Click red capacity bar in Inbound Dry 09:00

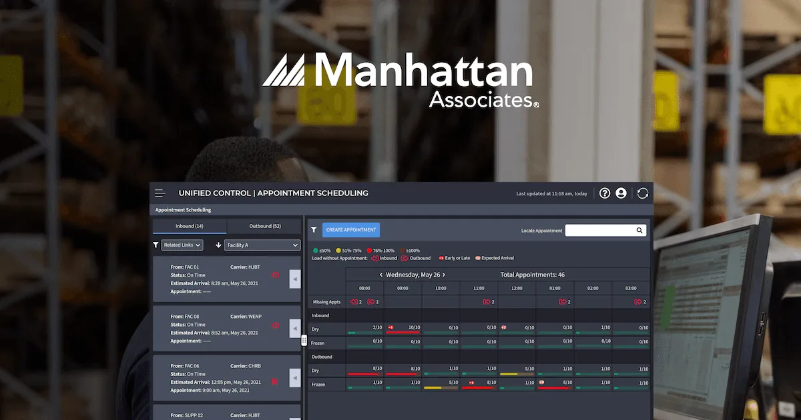point(403,333)
